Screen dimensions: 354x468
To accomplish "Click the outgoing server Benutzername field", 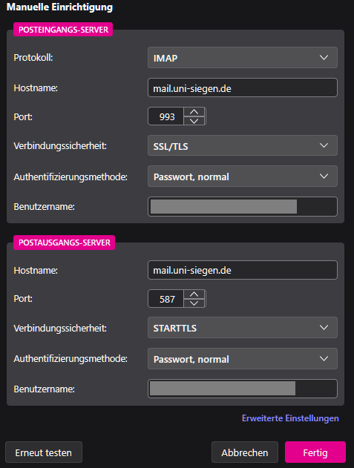I will click(x=242, y=389).
